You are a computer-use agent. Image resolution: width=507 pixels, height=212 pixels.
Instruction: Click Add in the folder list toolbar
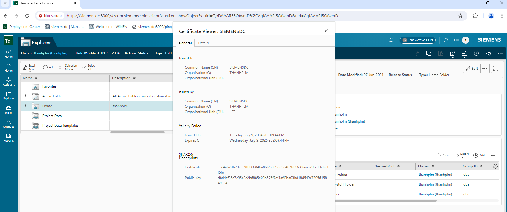[49, 67]
